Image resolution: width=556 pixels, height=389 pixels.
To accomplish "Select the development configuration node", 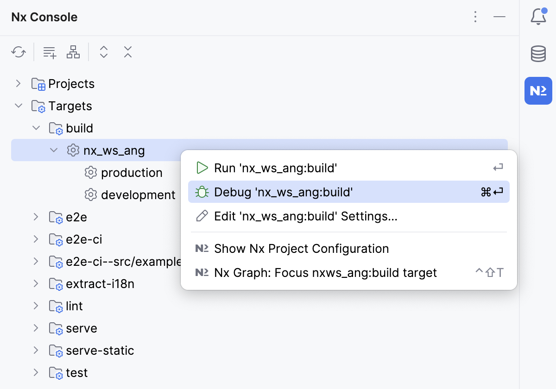I will (137, 194).
